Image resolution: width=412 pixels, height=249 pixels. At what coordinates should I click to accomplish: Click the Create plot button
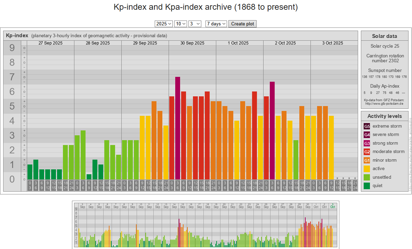pyautogui.click(x=242, y=24)
